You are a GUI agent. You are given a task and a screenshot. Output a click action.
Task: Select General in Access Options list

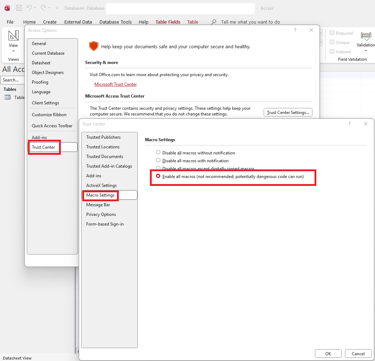tap(52, 44)
